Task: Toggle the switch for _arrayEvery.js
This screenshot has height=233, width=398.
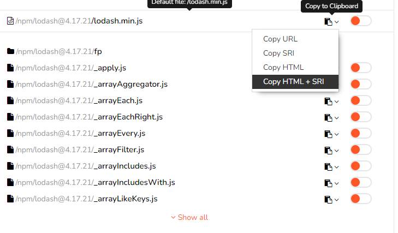Action: tap(361, 133)
